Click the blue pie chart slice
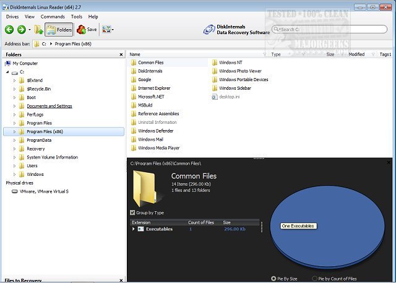396x283 pixels. coord(327,226)
